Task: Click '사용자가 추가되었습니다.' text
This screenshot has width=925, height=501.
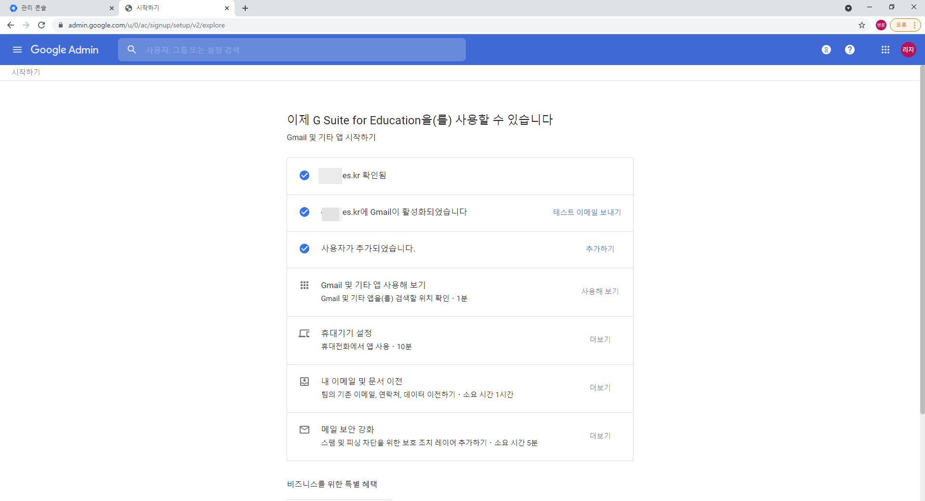Action: (368, 249)
